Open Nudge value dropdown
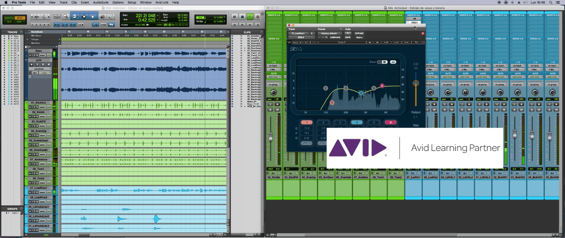This screenshot has width=565, height=238. pos(223,21)
